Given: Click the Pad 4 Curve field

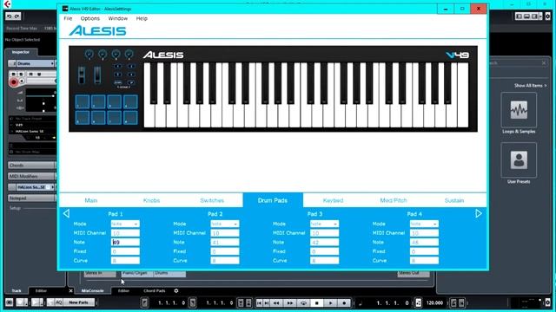Looking at the screenshot, I should 424,261.
